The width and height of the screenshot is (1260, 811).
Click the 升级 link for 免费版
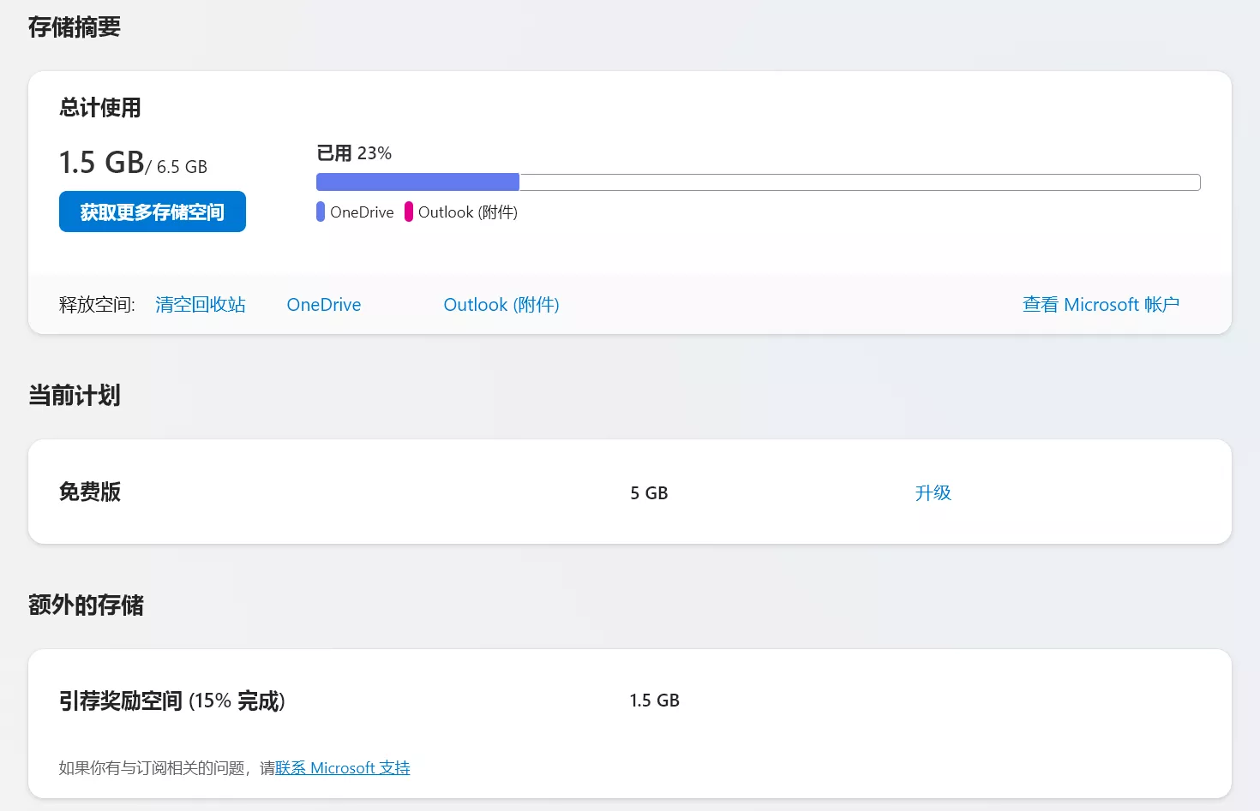(x=933, y=492)
